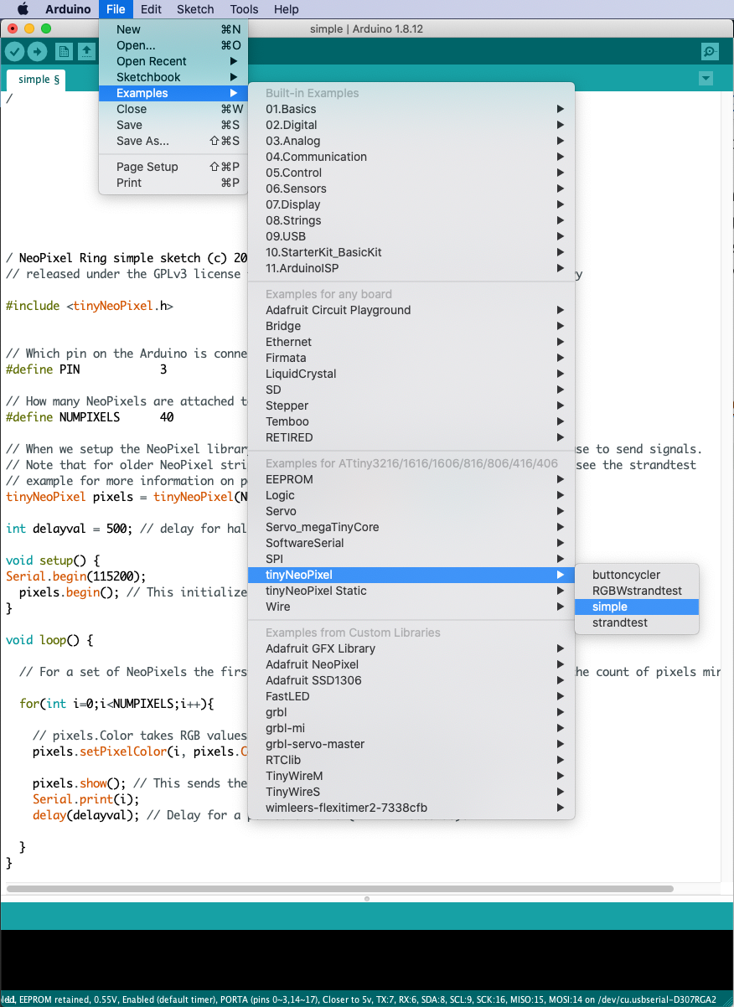Open the tinyNeoPixel Static examples entry
The image size is (734, 1007).
click(411, 591)
